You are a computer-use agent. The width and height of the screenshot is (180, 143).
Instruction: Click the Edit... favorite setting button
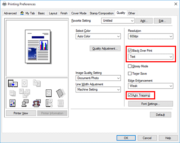pos(162,21)
